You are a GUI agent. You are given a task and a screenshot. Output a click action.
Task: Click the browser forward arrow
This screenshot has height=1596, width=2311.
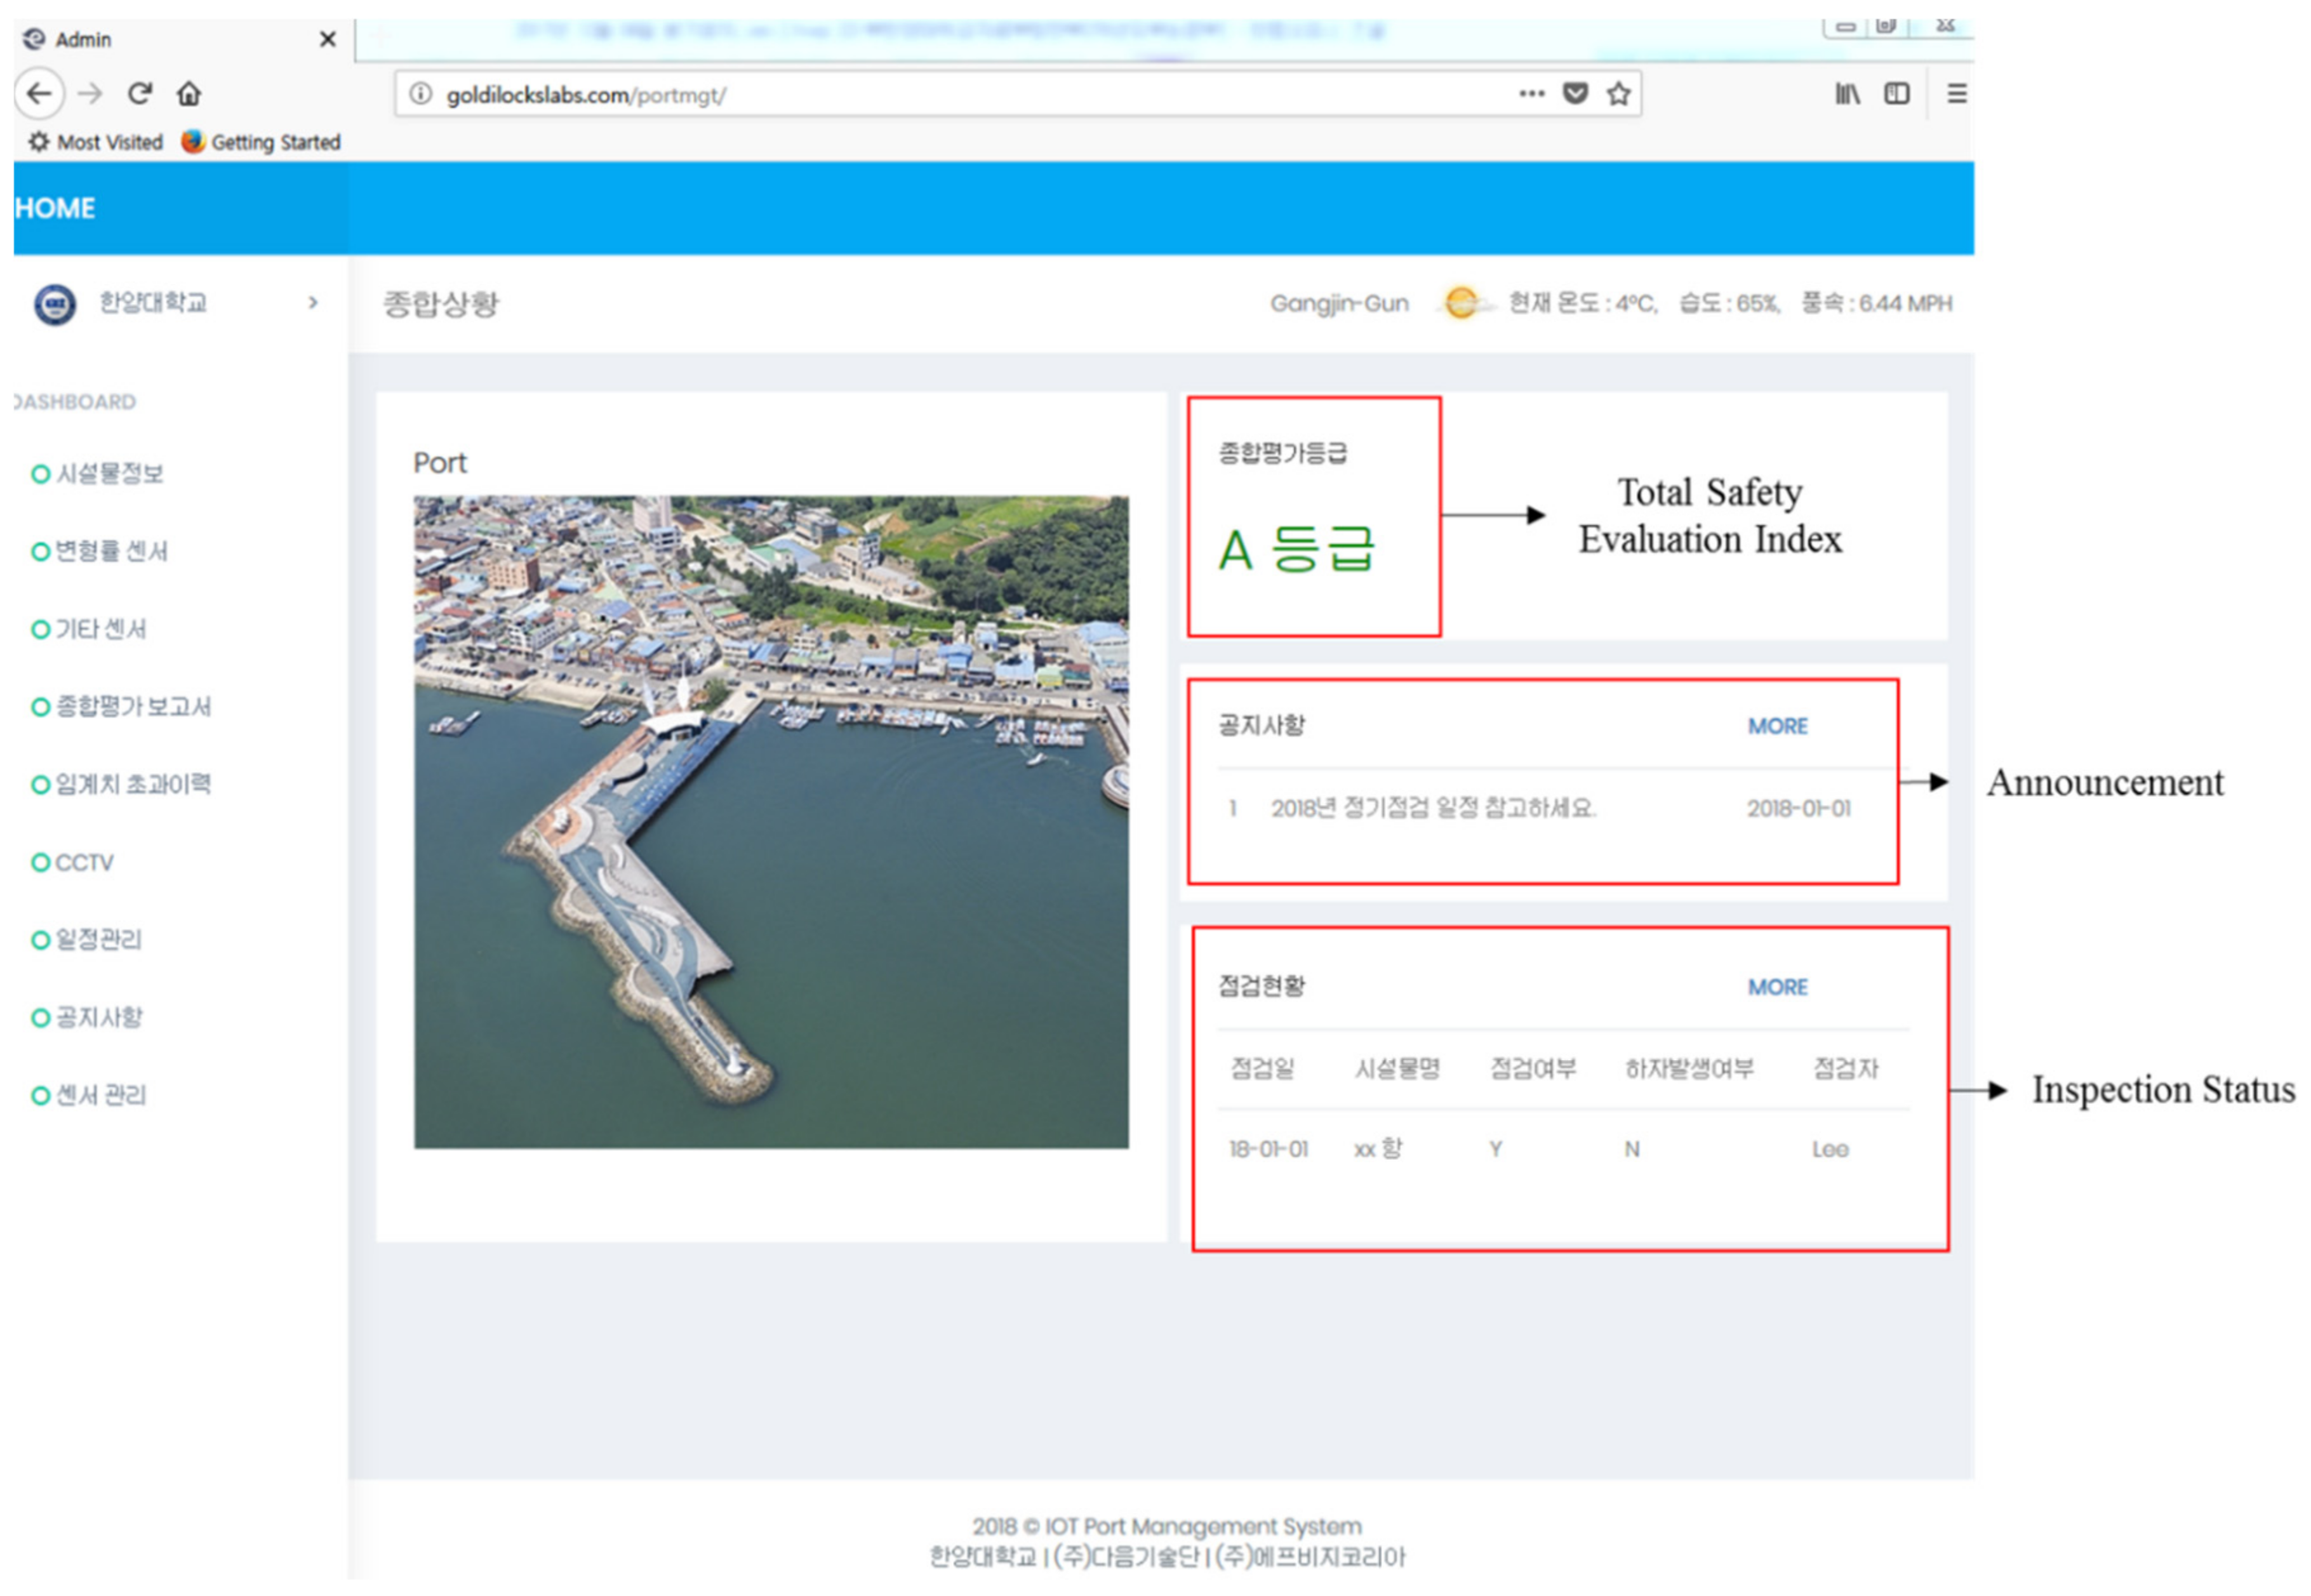pos(90,94)
